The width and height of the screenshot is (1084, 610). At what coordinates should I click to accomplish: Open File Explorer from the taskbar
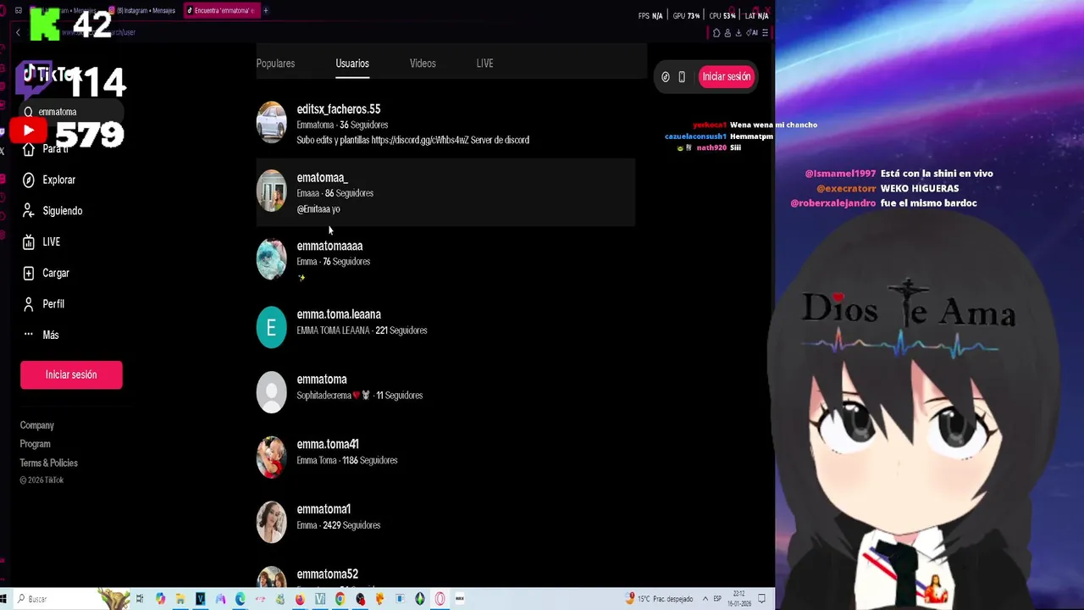tap(180, 599)
